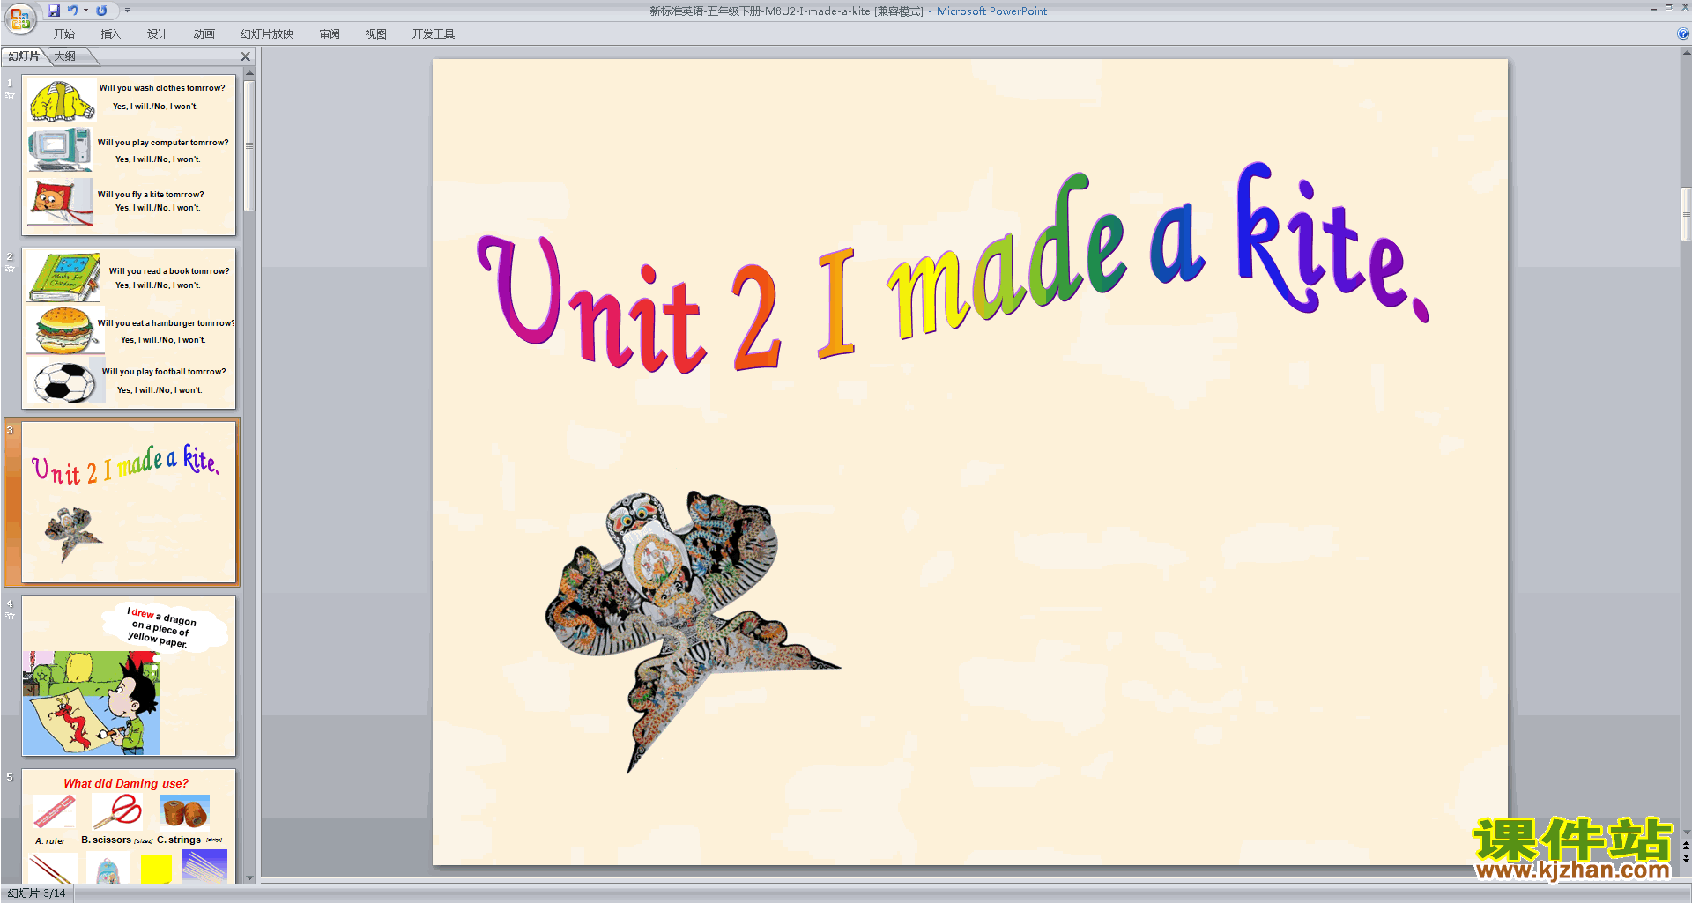Screen dimensions: 1692x903
Task: Select slide 5 thumbnail What did Daming use
Action: point(129,826)
